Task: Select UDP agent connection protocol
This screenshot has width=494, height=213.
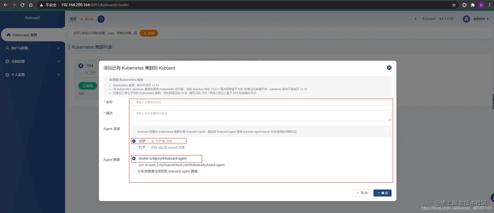Action: (134, 141)
